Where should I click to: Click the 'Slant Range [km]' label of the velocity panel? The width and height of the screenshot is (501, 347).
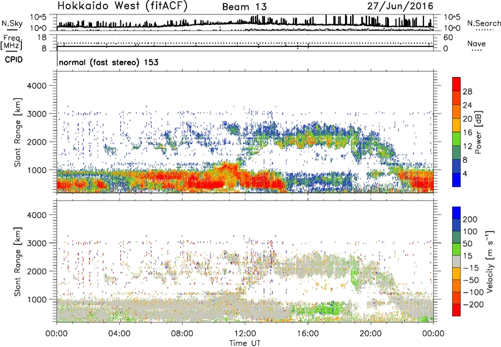coord(18,262)
